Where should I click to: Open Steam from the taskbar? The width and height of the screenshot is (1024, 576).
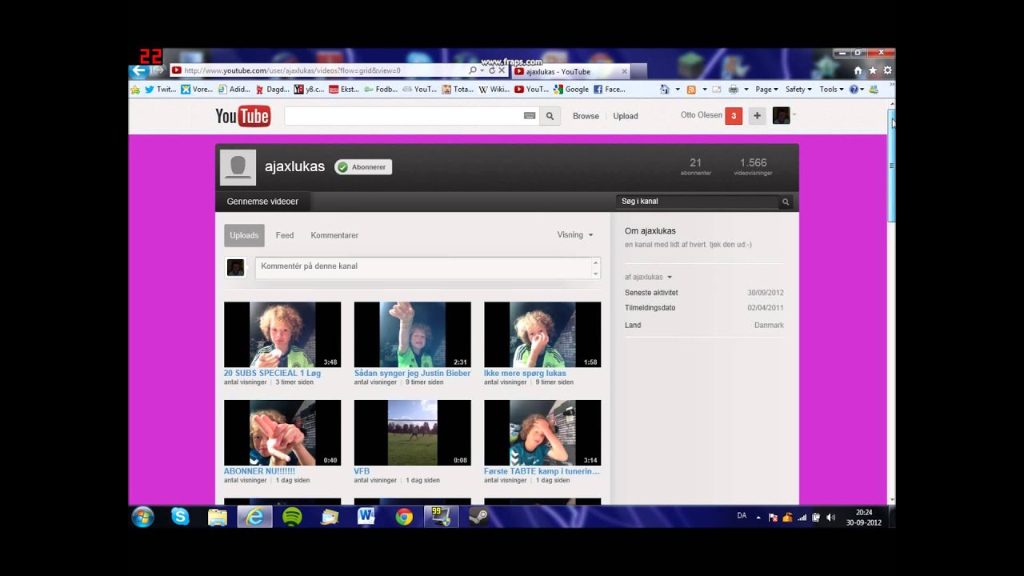[478, 517]
